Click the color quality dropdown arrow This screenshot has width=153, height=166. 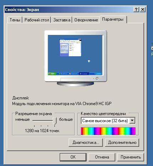[132, 121]
